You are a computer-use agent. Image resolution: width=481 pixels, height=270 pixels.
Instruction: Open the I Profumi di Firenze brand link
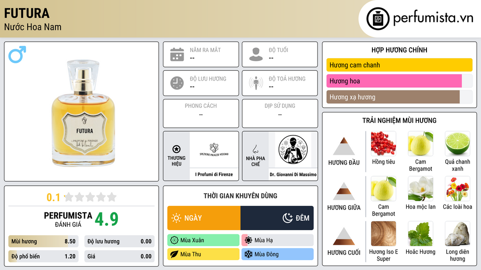214,174
